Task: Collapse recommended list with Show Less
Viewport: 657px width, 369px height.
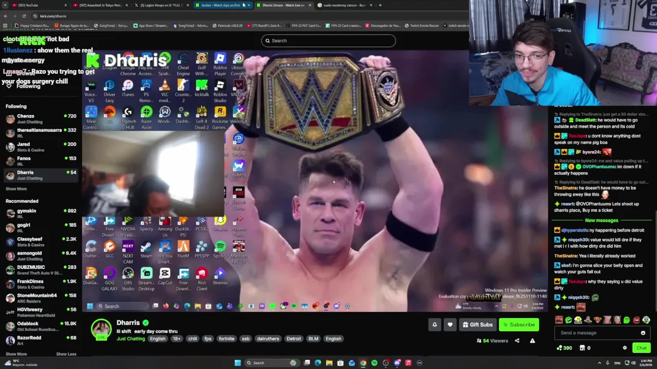Action: [x=66, y=354]
